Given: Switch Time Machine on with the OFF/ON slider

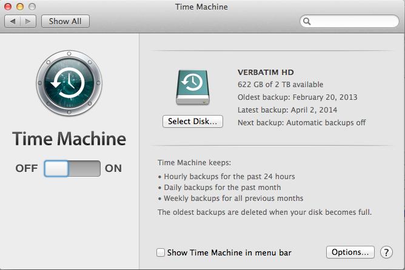Looking at the screenshot, I should [72, 168].
